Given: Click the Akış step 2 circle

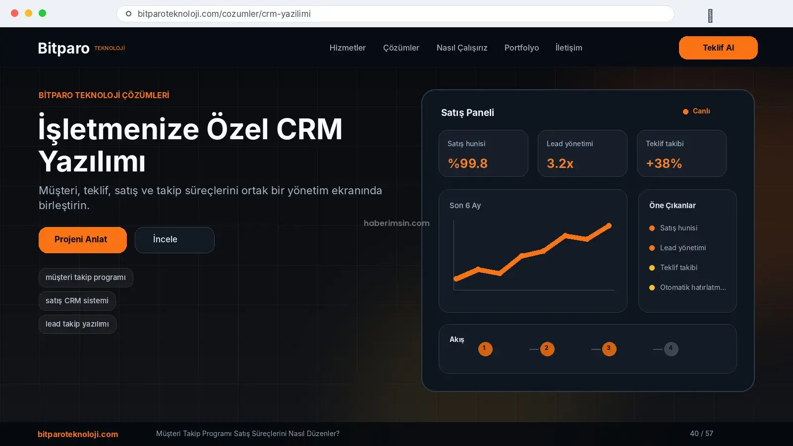Looking at the screenshot, I should 547,349.
